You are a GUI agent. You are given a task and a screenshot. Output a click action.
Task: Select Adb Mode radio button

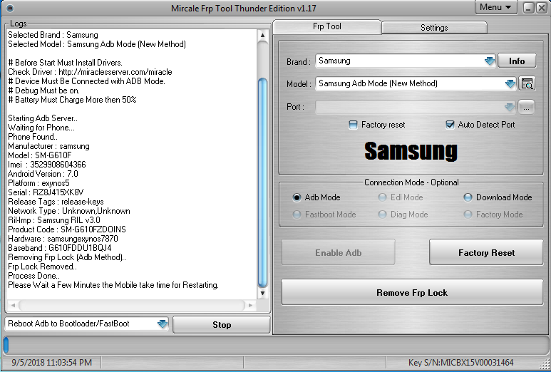[297, 197]
